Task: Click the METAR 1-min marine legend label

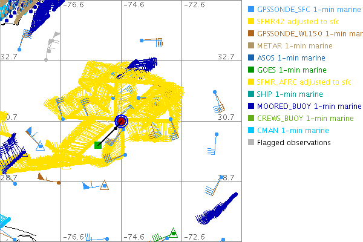Action: [x=294, y=46]
